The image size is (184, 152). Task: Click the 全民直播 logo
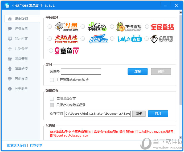point(162,27)
